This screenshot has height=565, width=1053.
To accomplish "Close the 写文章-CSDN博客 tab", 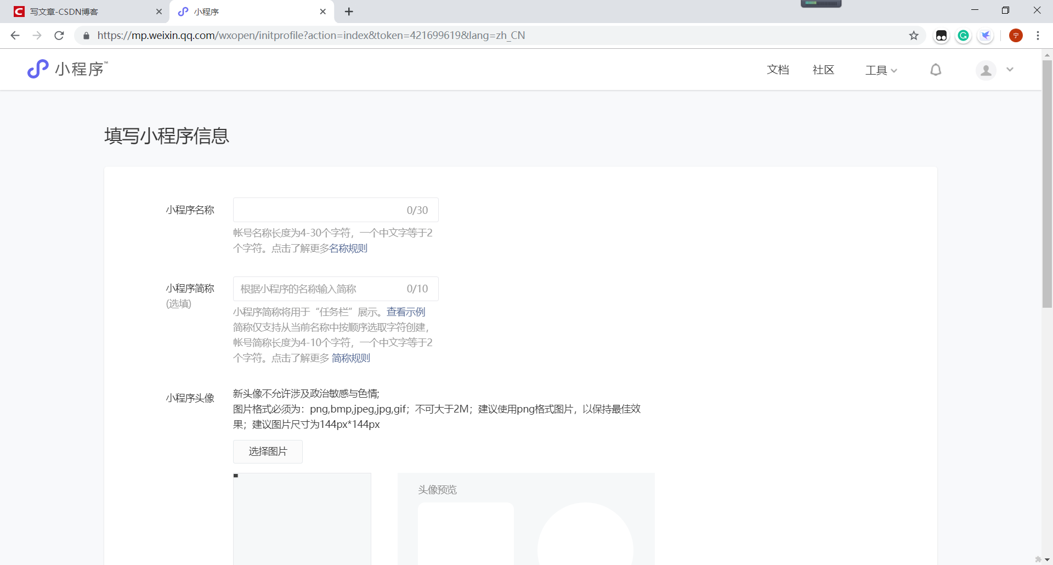I will 159,12.
